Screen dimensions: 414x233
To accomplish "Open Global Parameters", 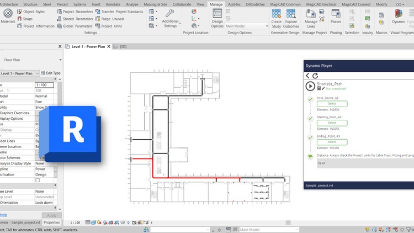I will (75, 26).
